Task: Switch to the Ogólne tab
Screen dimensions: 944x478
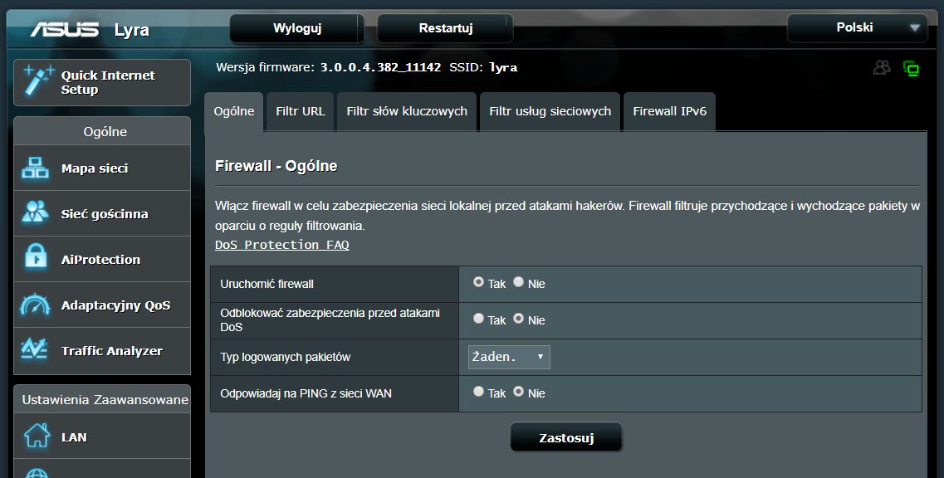Action: coord(234,111)
